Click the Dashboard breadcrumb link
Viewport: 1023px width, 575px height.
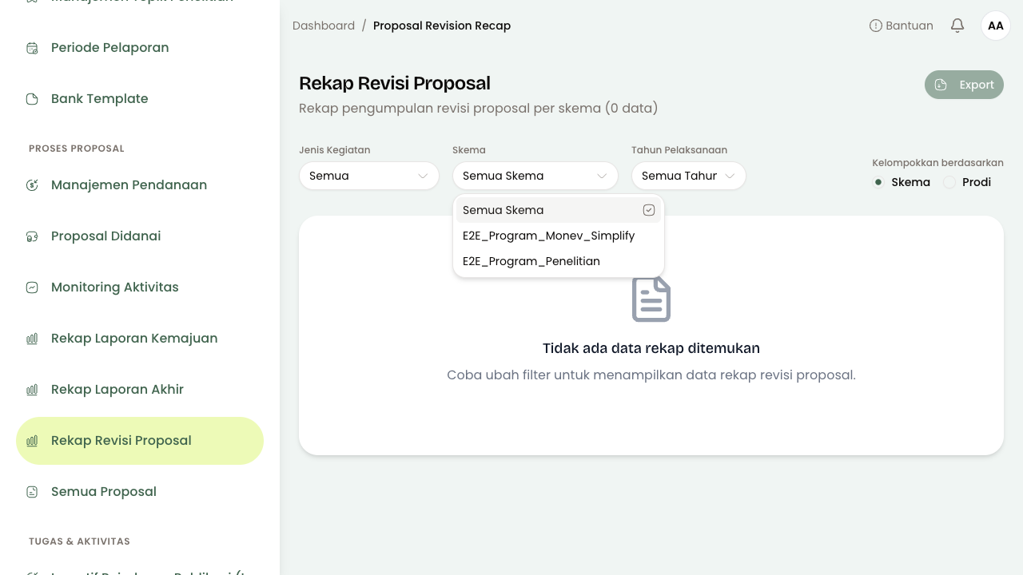click(x=324, y=26)
